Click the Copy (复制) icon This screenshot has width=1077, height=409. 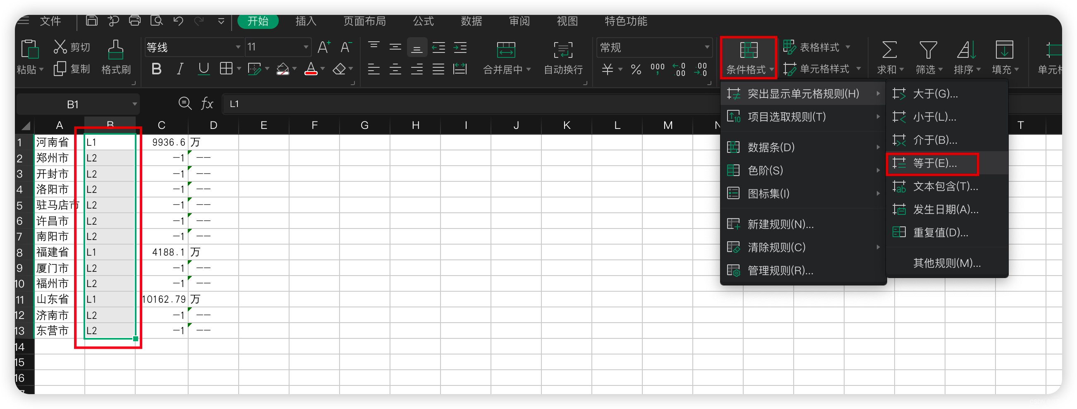click(60, 69)
